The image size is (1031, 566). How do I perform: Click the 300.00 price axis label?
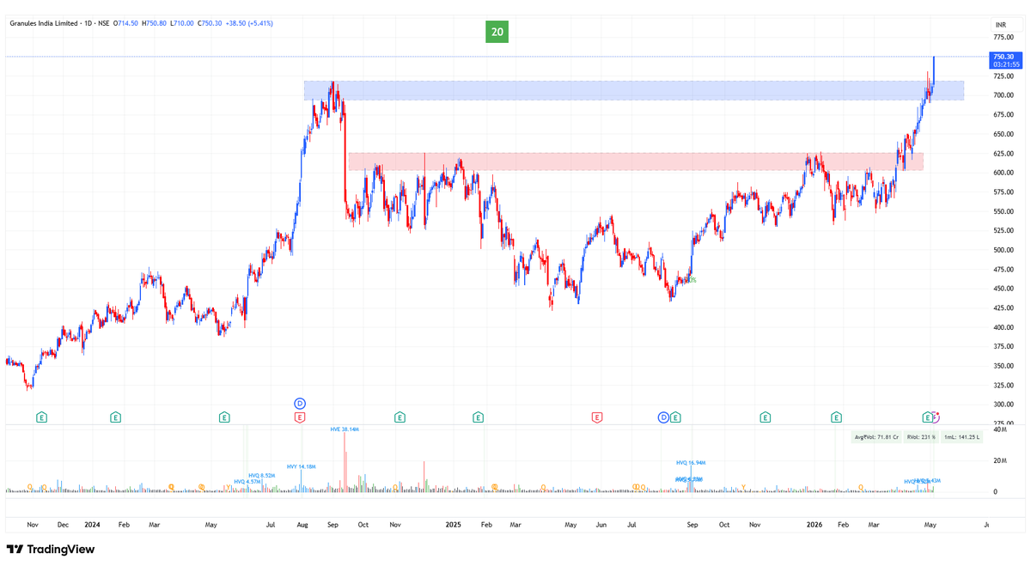tap(1002, 405)
